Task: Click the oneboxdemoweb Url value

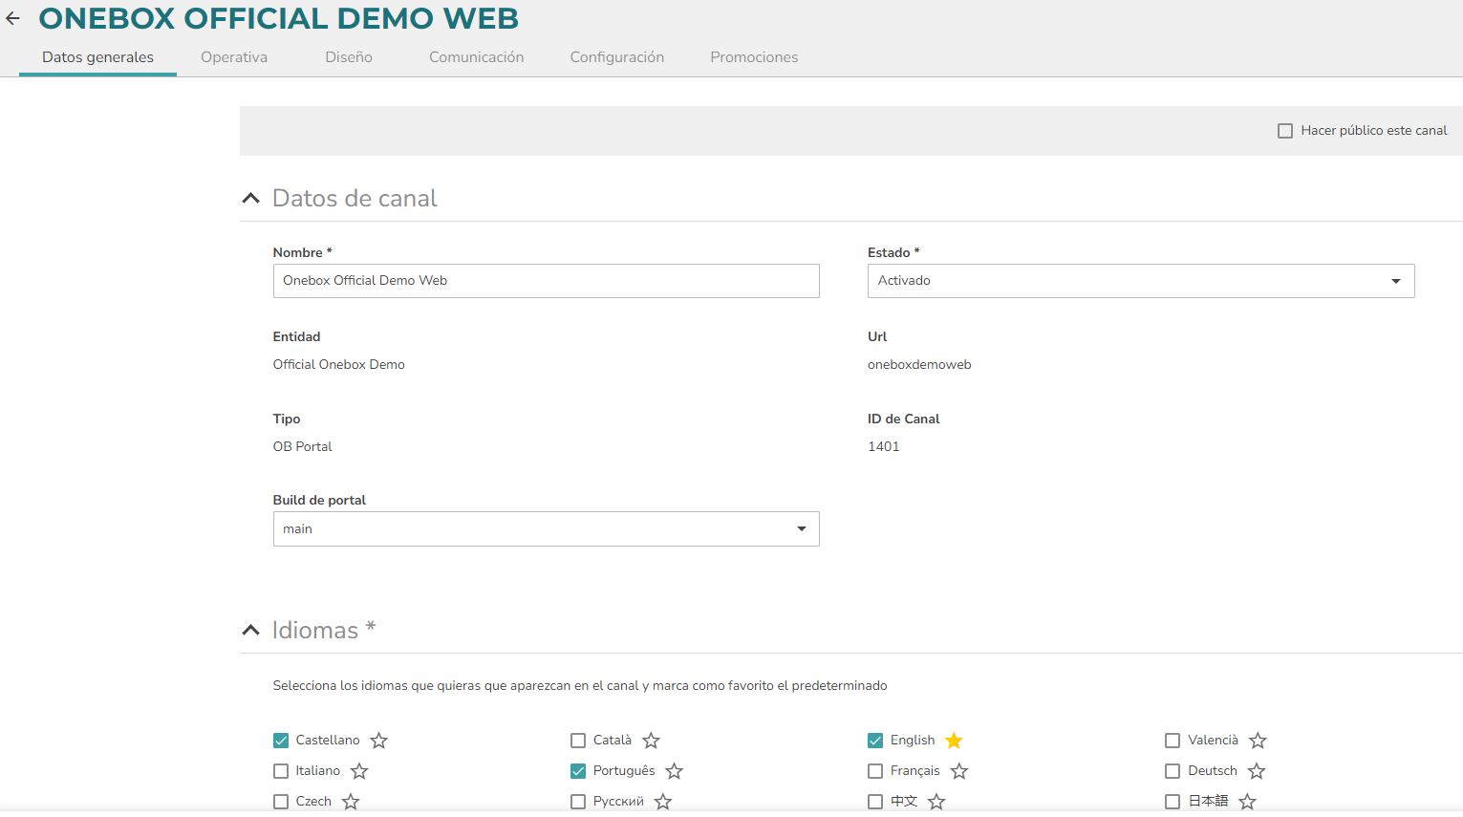Action: click(x=919, y=364)
